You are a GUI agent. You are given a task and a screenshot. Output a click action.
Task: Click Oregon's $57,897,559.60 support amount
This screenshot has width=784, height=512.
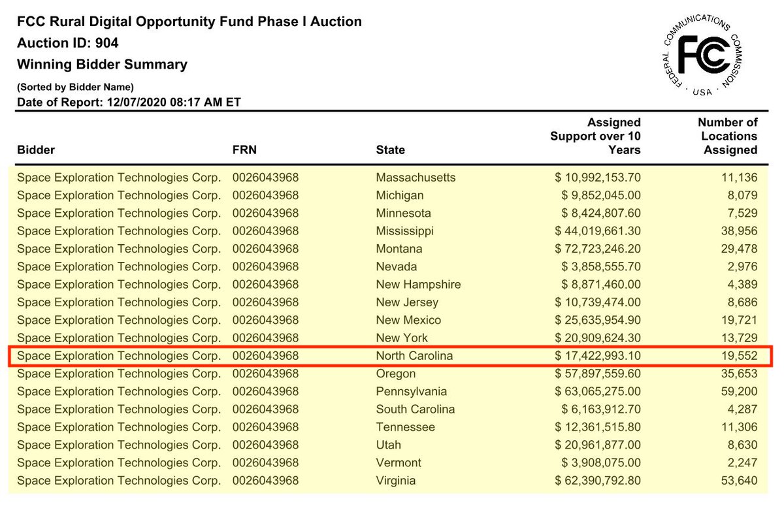pos(598,374)
